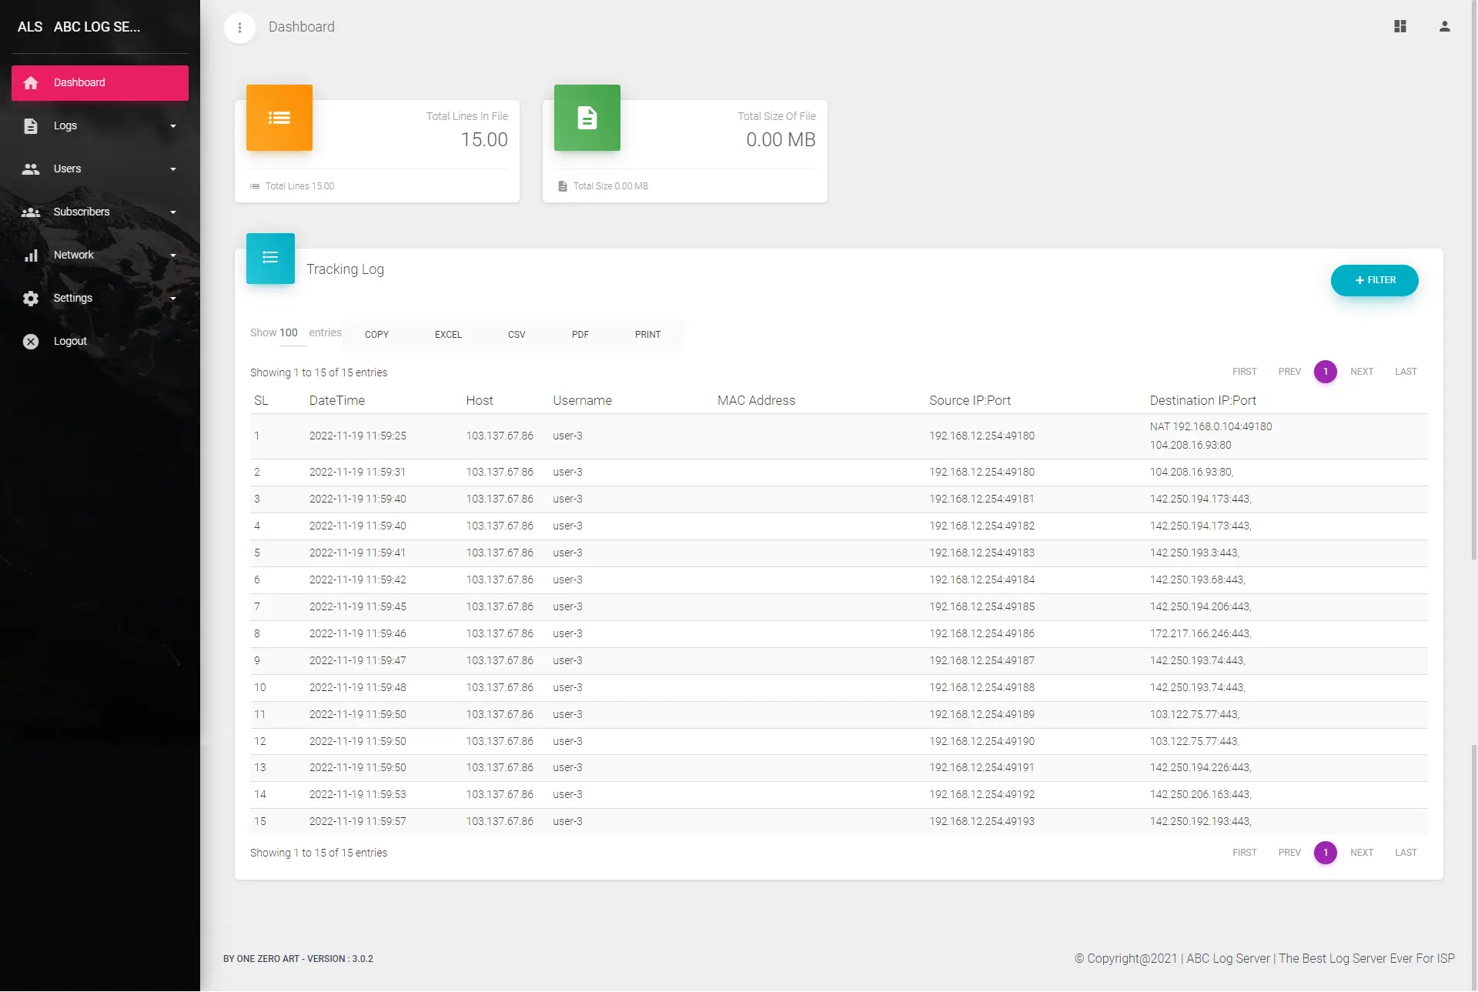Click the Logs document icon
Image resolution: width=1478 pixels, height=992 pixels.
pos(31,125)
